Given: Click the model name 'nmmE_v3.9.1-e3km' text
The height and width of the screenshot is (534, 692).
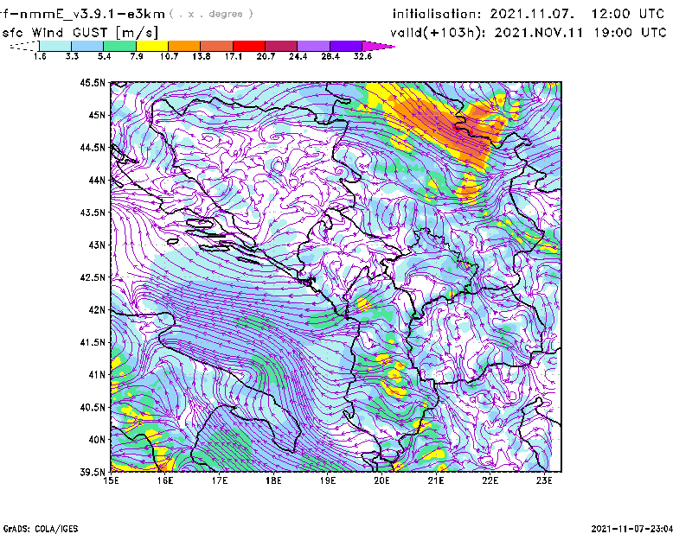Looking at the screenshot, I should click(x=93, y=14).
